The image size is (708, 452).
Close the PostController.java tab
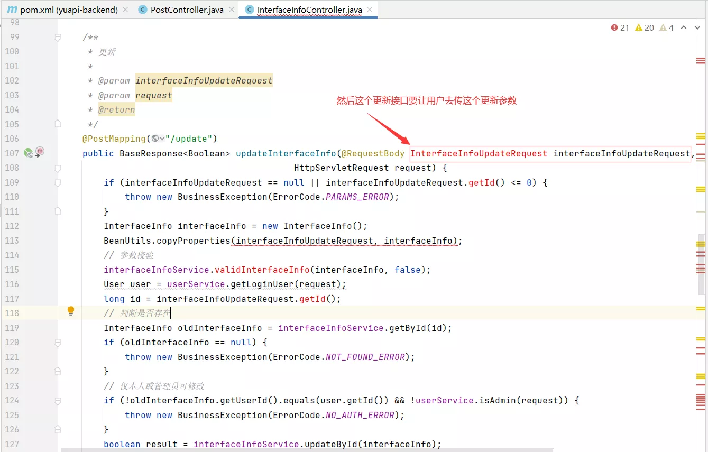click(x=231, y=10)
